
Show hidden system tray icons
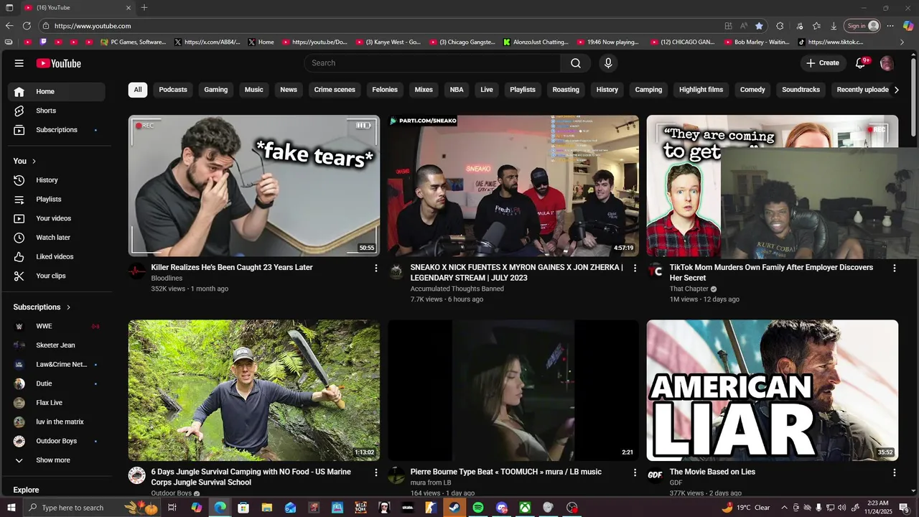tap(784, 508)
